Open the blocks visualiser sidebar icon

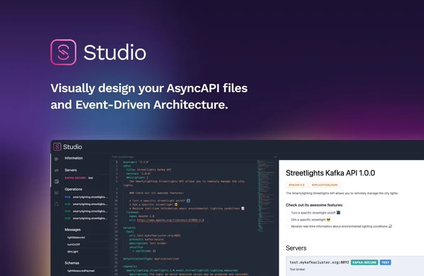[57, 193]
